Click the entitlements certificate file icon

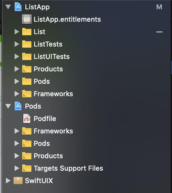27,19
